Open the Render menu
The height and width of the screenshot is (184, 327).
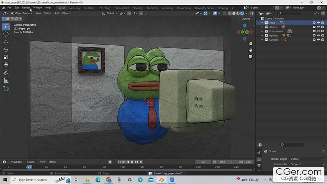[x=26, y=8]
